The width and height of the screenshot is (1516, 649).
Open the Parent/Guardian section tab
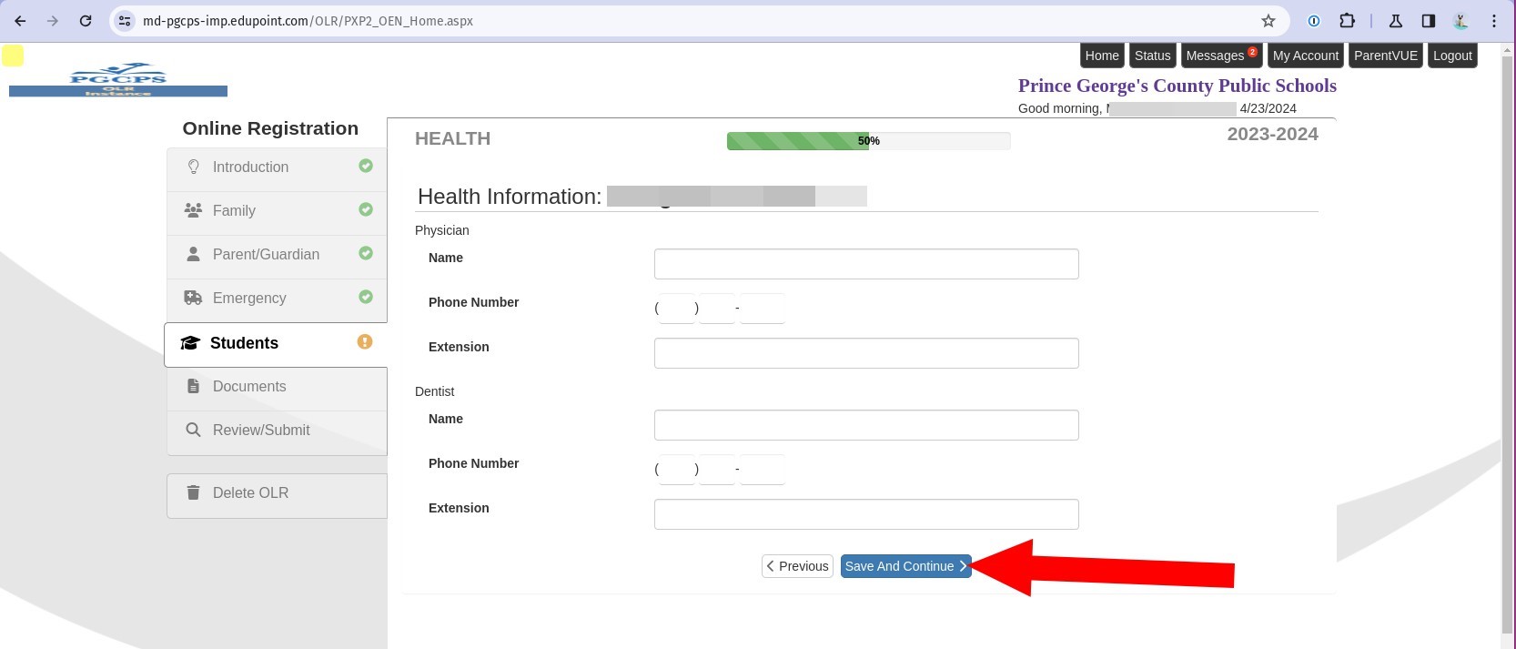[266, 255]
